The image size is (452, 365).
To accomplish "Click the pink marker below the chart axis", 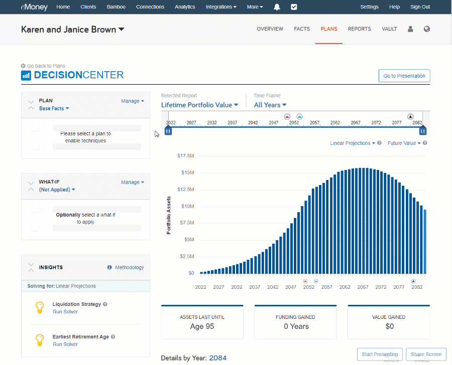I will (x=305, y=281).
